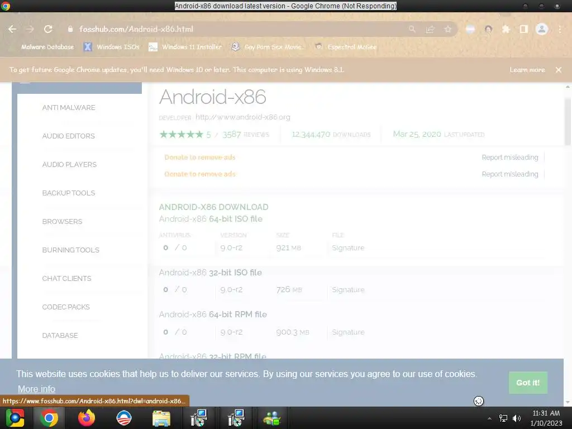Select CODEC PACKS category
The width and height of the screenshot is (572, 429).
66,307
